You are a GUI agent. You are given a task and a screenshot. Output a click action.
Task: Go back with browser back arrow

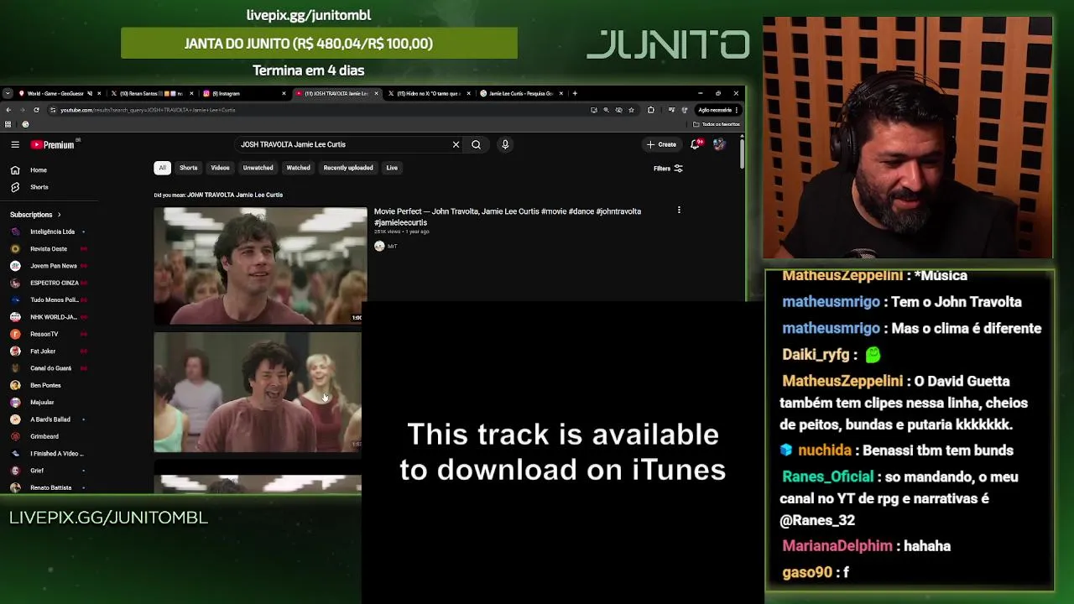8,110
